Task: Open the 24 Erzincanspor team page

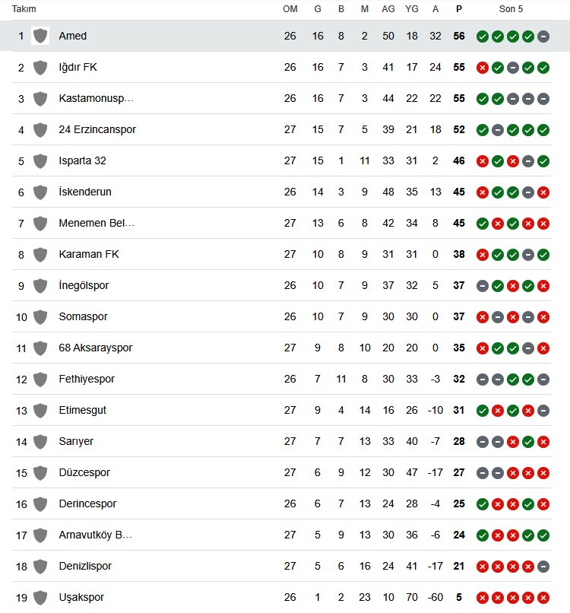Action: coord(97,129)
